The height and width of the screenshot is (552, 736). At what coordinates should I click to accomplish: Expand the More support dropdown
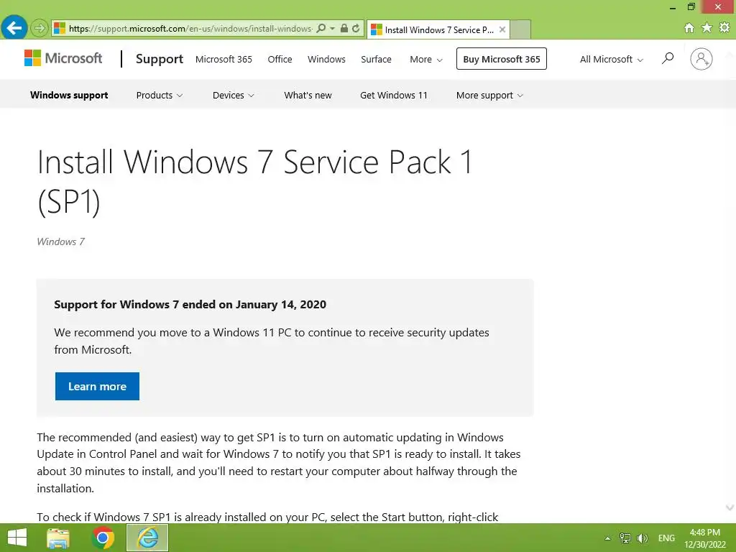point(489,96)
